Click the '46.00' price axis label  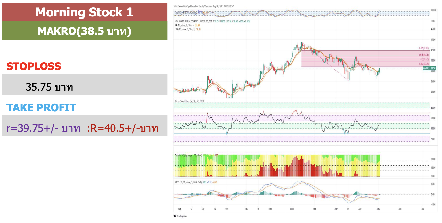point(433,29)
